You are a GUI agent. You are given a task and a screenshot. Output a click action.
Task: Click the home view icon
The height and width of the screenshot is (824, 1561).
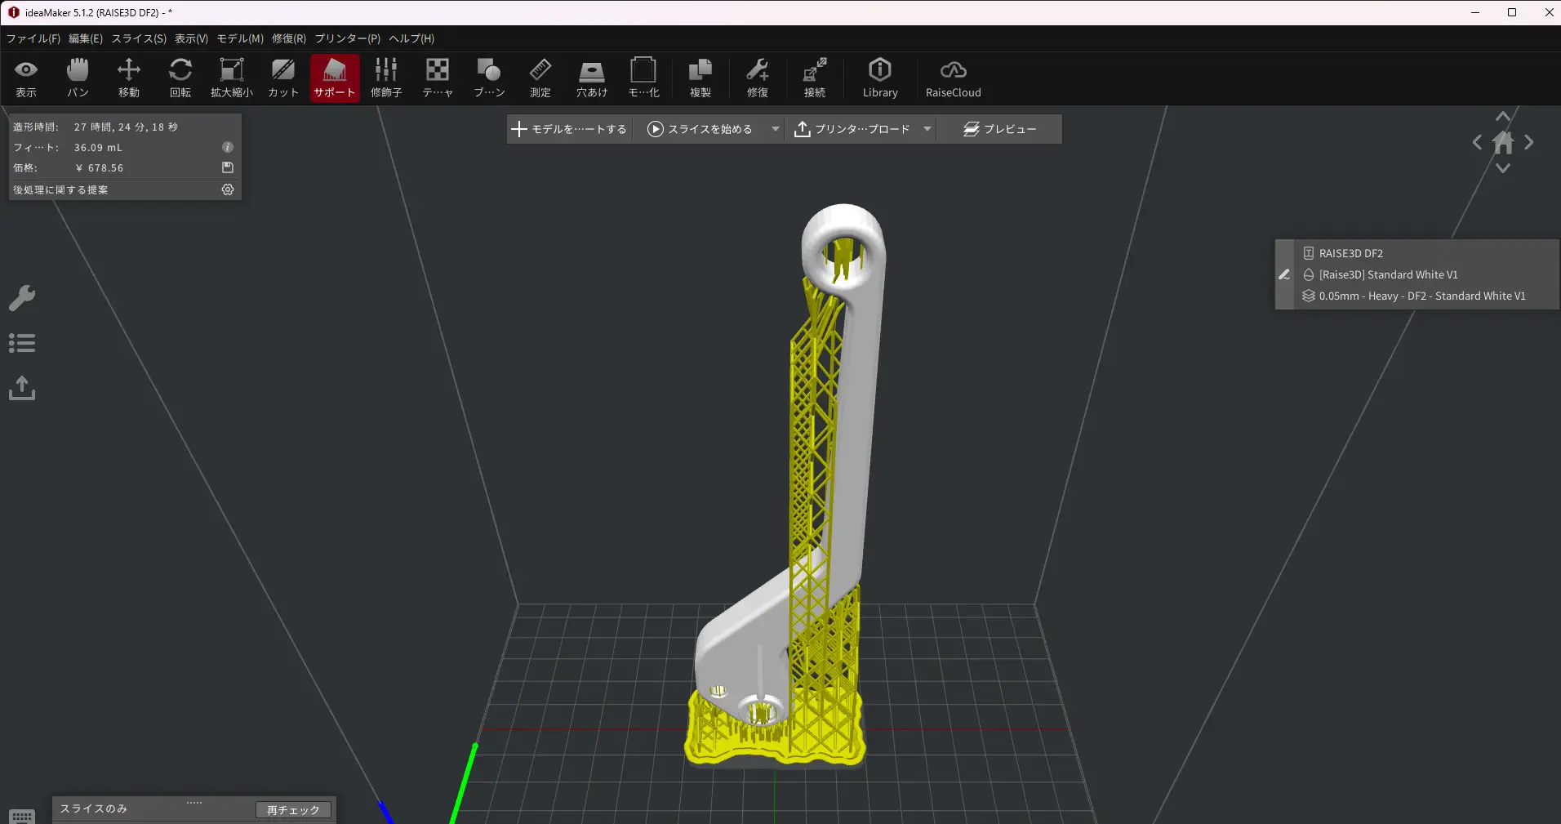(x=1503, y=143)
